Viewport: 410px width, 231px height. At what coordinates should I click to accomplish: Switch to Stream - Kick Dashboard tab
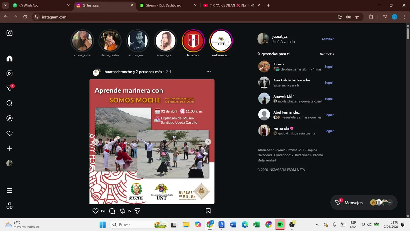[x=168, y=5]
